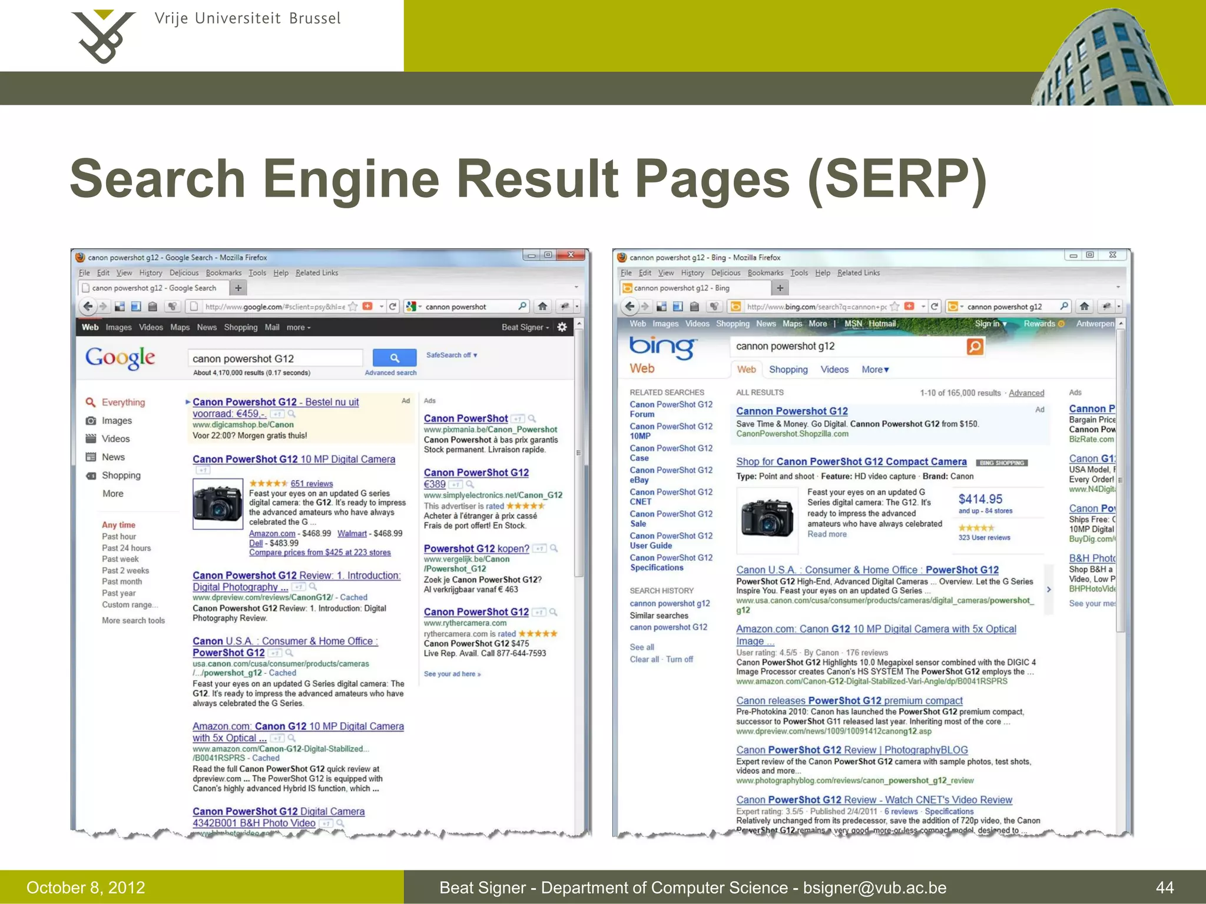This screenshot has width=1206, height=904.
Task: Open address history dropdown in Google window
Action: 382,306
